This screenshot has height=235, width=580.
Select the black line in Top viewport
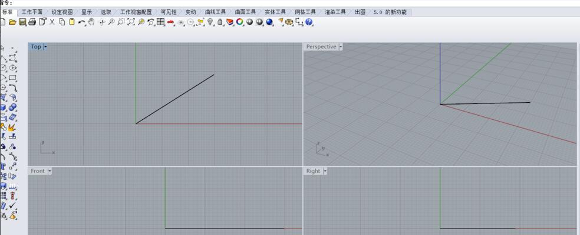pyautogui.click(x=175, y=99)
